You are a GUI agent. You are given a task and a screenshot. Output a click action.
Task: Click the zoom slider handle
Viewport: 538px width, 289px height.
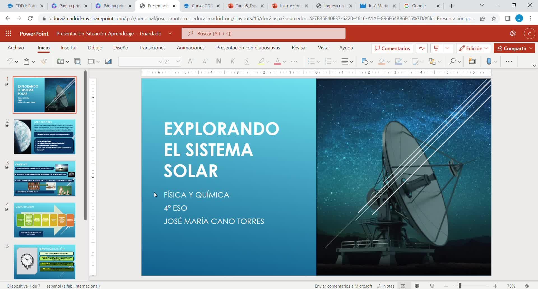tap(460, 286)
